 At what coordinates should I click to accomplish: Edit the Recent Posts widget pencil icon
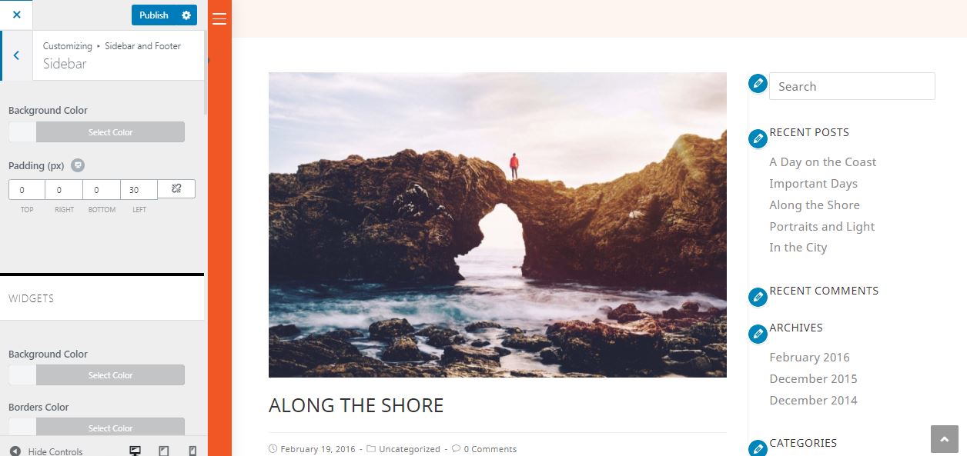pyautogui.click(x=758, y=138)
